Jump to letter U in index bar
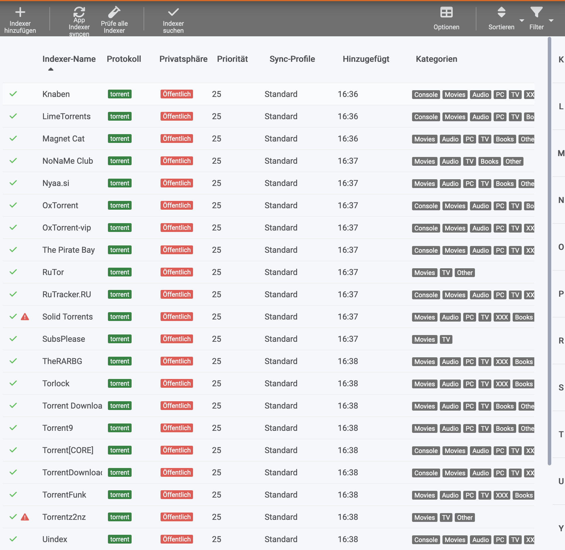 (x=561, y=481)
